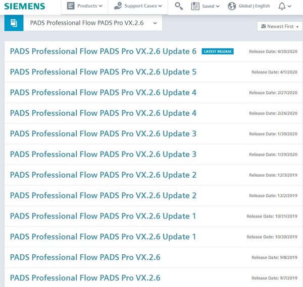Open Update 1 released 10/31/2019
303x287 pixels.
tap(103, 217)
